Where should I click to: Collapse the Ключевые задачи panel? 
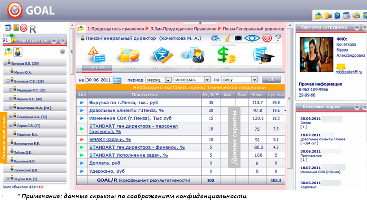point(357,107)
